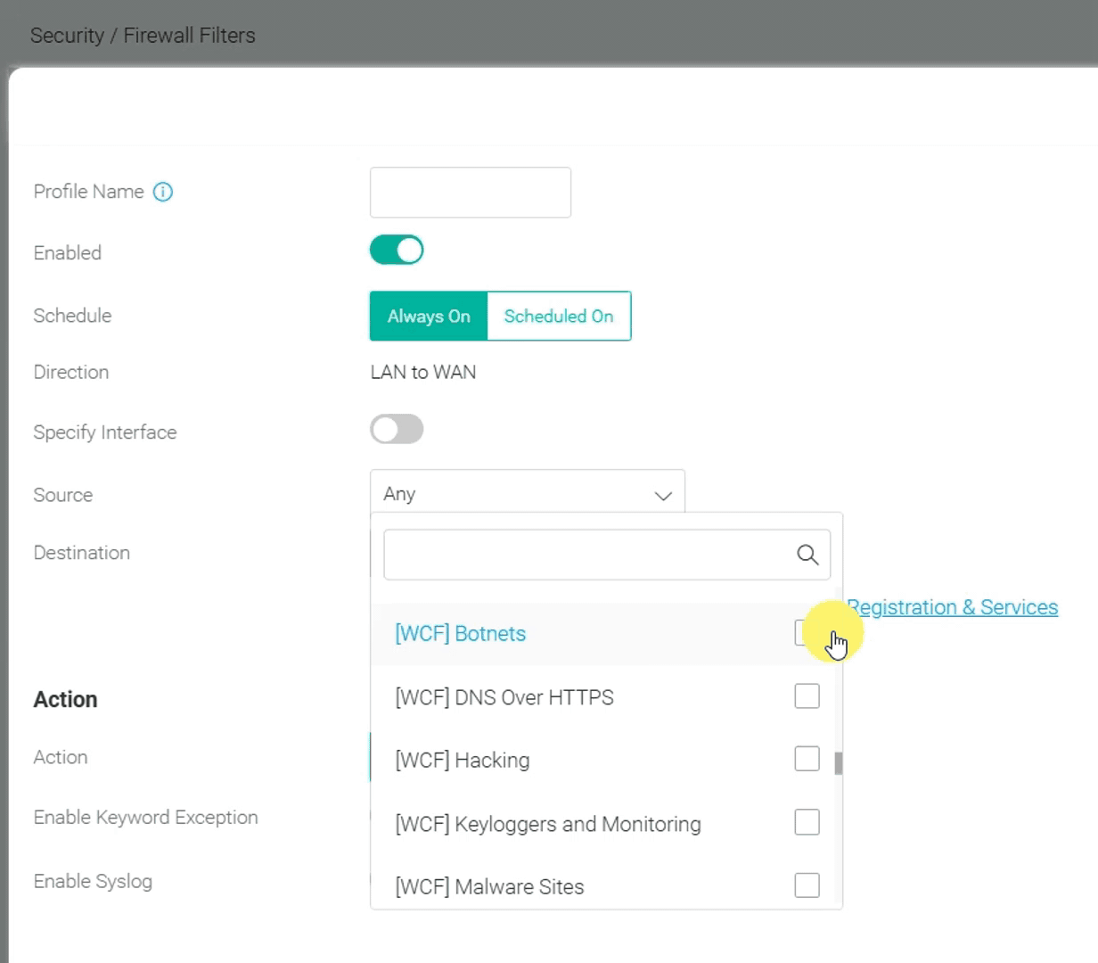Collapse the Source dropdown using its chevron

663,496
